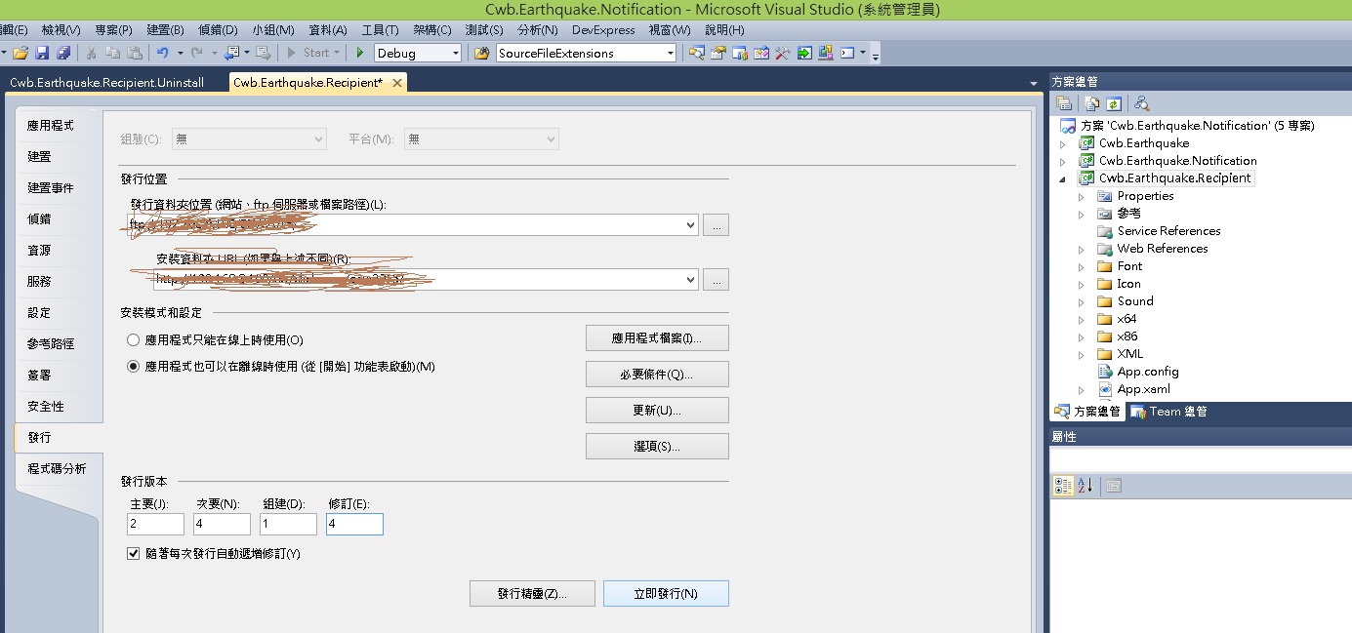Expand the Cwb.Earthquake.Notification project node
The height and width of the screenshot is (633, 1352).
point(1064,161)
